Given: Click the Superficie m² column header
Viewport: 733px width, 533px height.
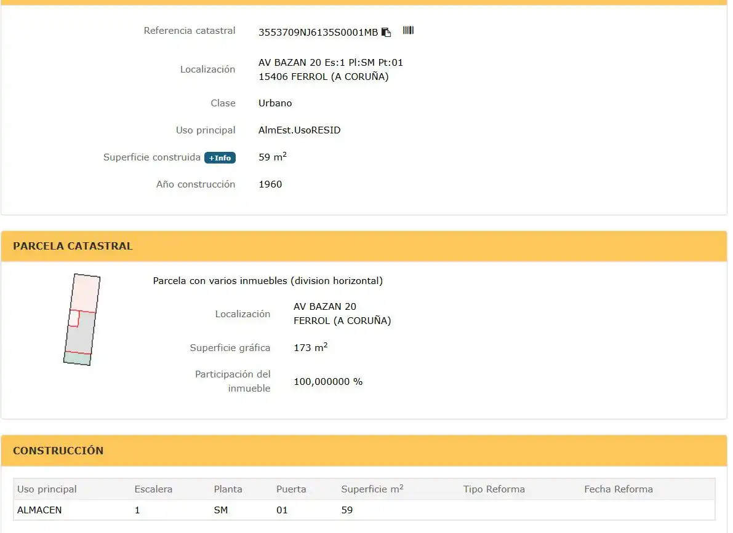Looking at the screenshot, I should click(x=372, y=489).
